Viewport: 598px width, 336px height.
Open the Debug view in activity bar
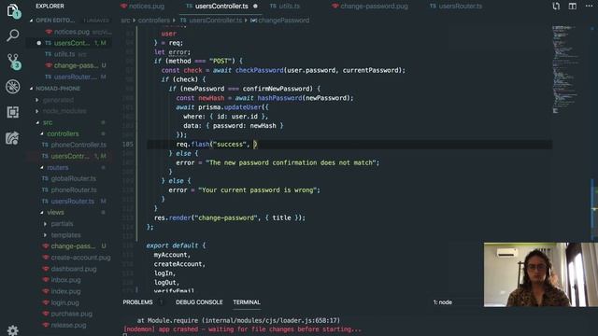pyautogui.click(x=12, y=87)
